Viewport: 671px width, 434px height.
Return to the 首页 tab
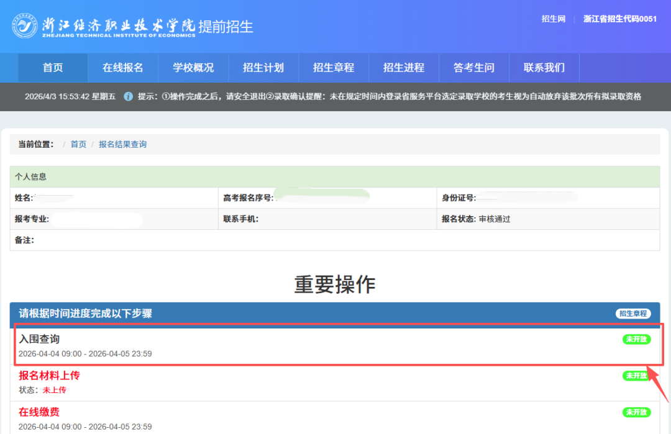pos(52,68)
